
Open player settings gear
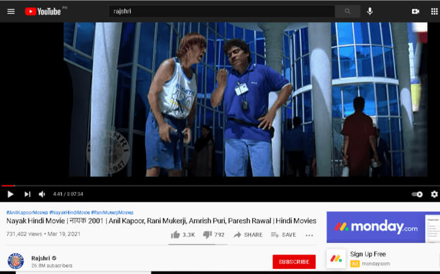click(434, 194)
